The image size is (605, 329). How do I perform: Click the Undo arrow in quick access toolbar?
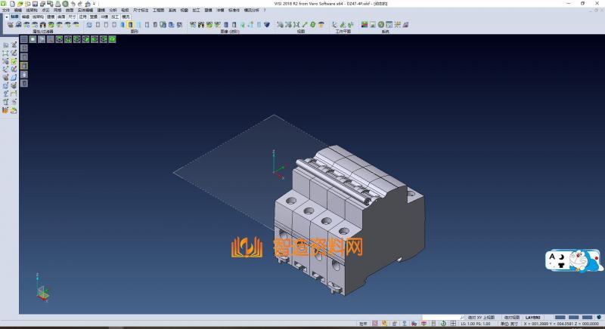pyautogui.click(x=73, y=4)
